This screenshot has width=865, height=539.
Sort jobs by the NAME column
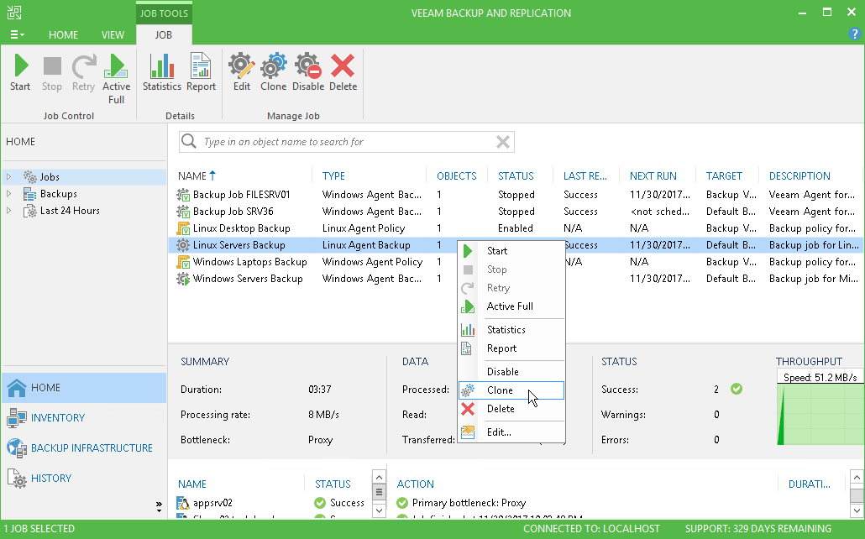point(192,176)
